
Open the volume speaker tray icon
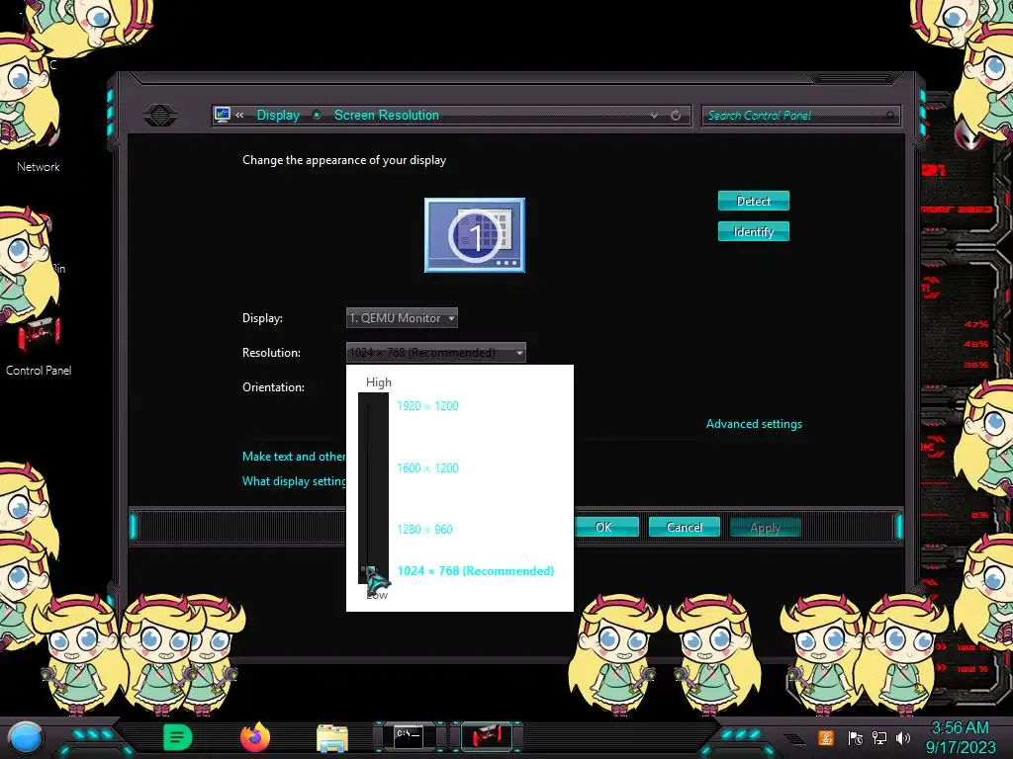(x=903, y=737)
